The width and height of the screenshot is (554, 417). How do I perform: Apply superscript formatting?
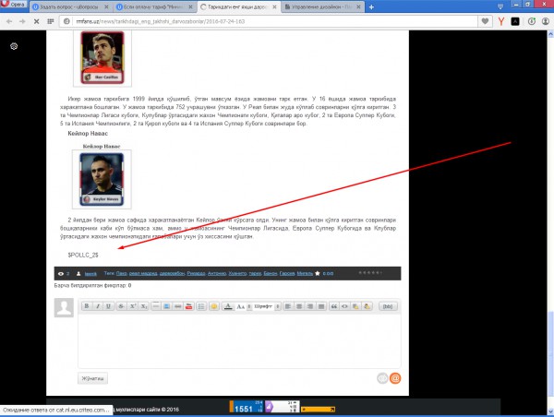[133, 306]
